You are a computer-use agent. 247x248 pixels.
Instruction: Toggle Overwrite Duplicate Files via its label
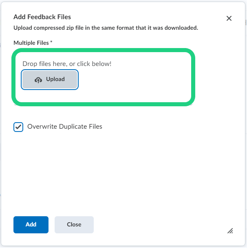click(x=64, y=127)
